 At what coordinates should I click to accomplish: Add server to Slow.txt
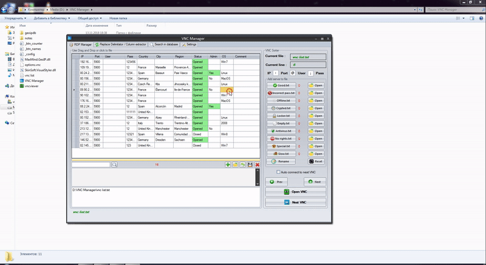coord(281,153)
